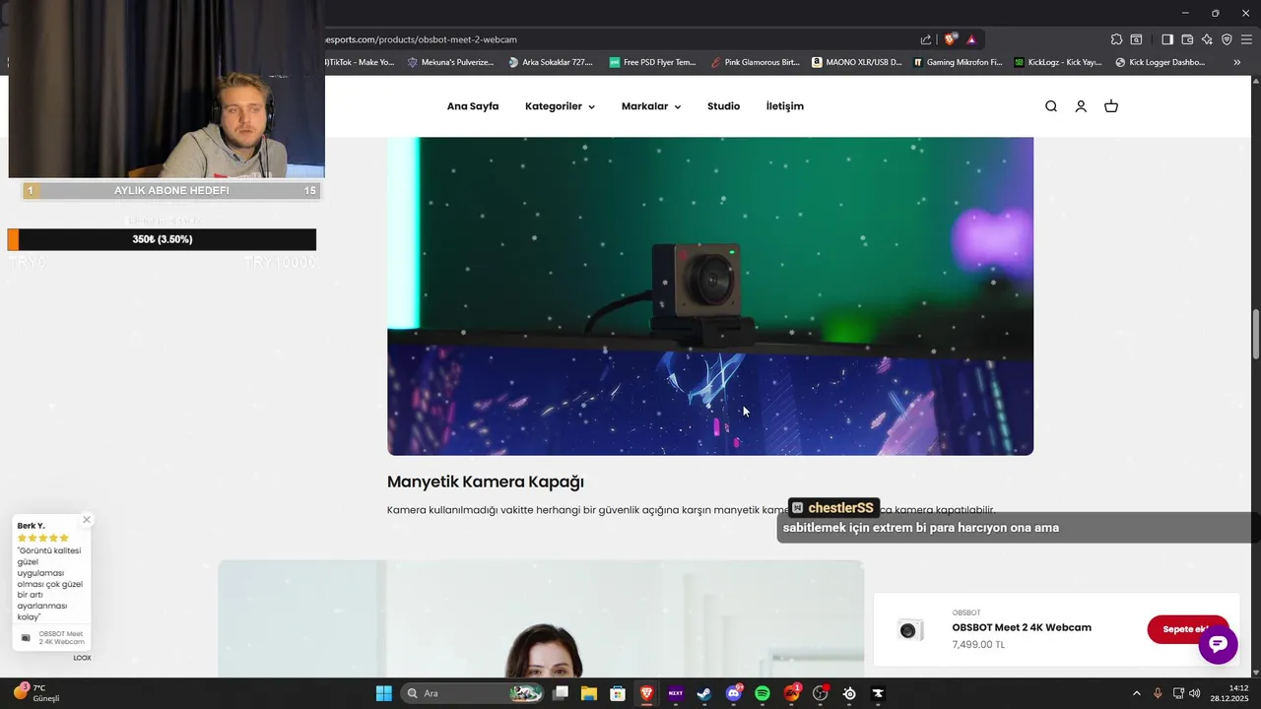
Task: Open the Studio menu item
Action: [x=723, y=106]
